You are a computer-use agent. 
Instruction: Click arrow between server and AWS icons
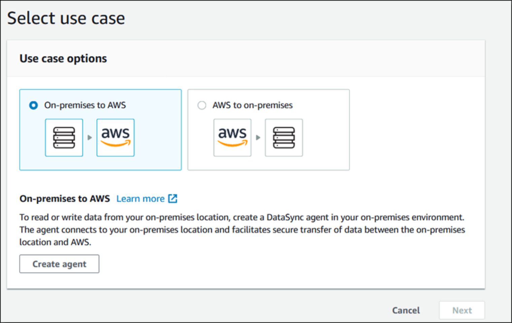(x=90, y=137)
